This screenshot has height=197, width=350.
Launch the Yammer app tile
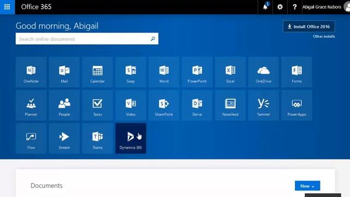click(x=264, y=106)
